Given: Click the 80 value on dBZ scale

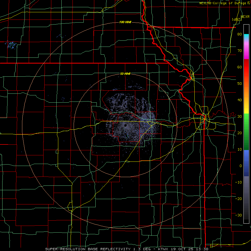Looking at the screenshot, I should 240,34.
